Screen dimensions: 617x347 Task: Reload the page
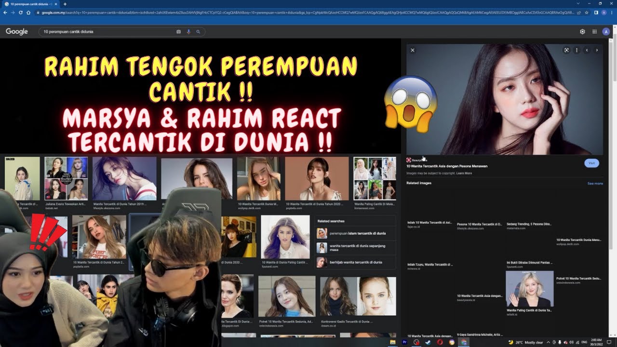(21, 13)
